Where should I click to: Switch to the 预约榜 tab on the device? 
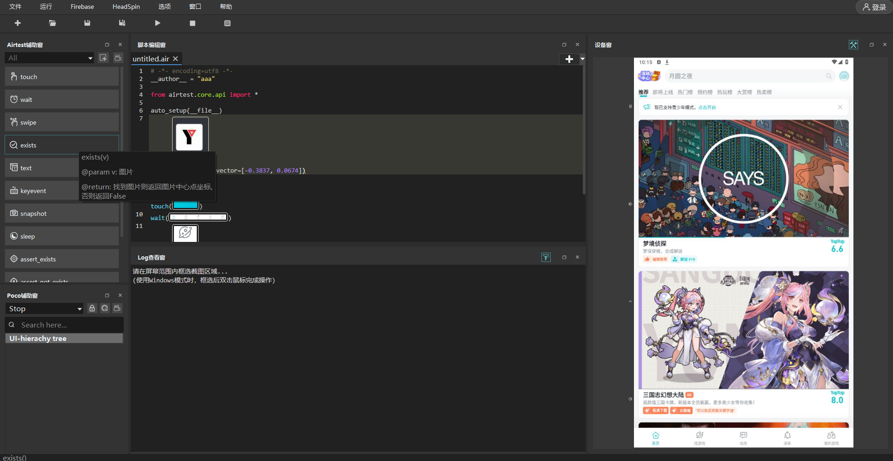[x=705, y=92]
